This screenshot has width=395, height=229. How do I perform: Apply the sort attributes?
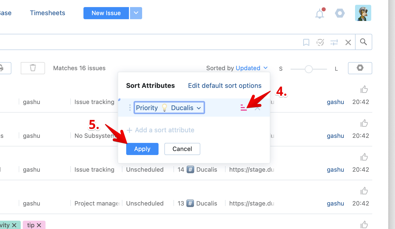click(x=142, y=149)
